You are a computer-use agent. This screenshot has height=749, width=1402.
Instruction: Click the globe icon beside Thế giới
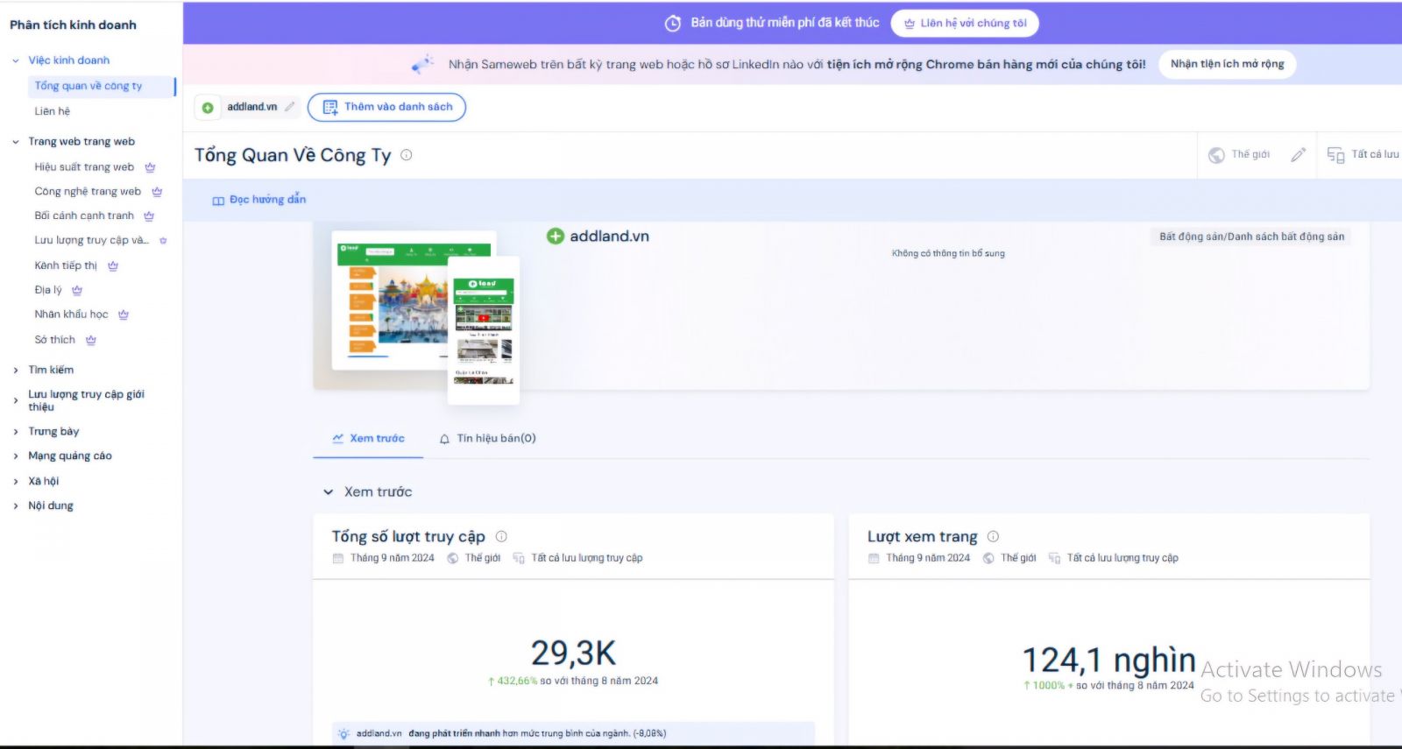(1216, 155)
